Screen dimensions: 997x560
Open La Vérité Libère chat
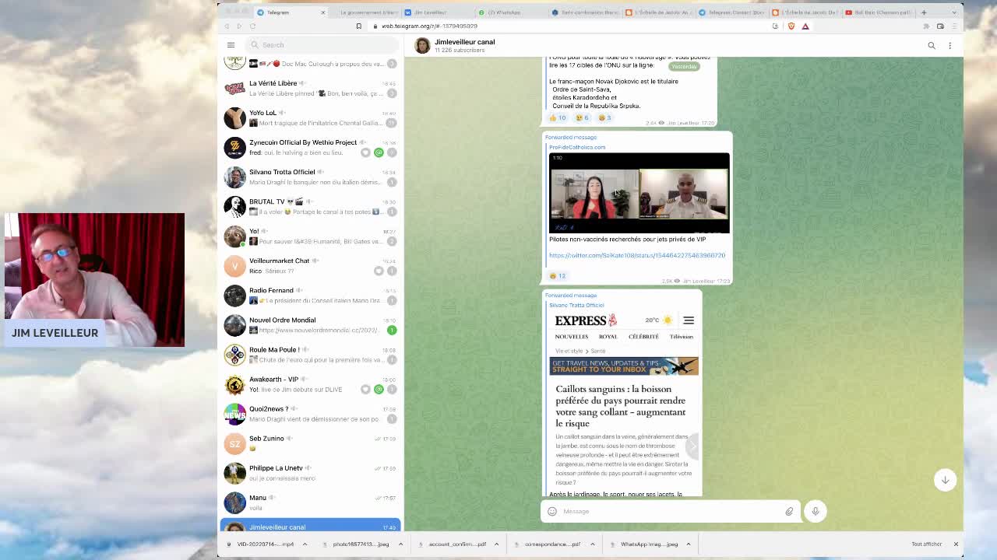311,88
